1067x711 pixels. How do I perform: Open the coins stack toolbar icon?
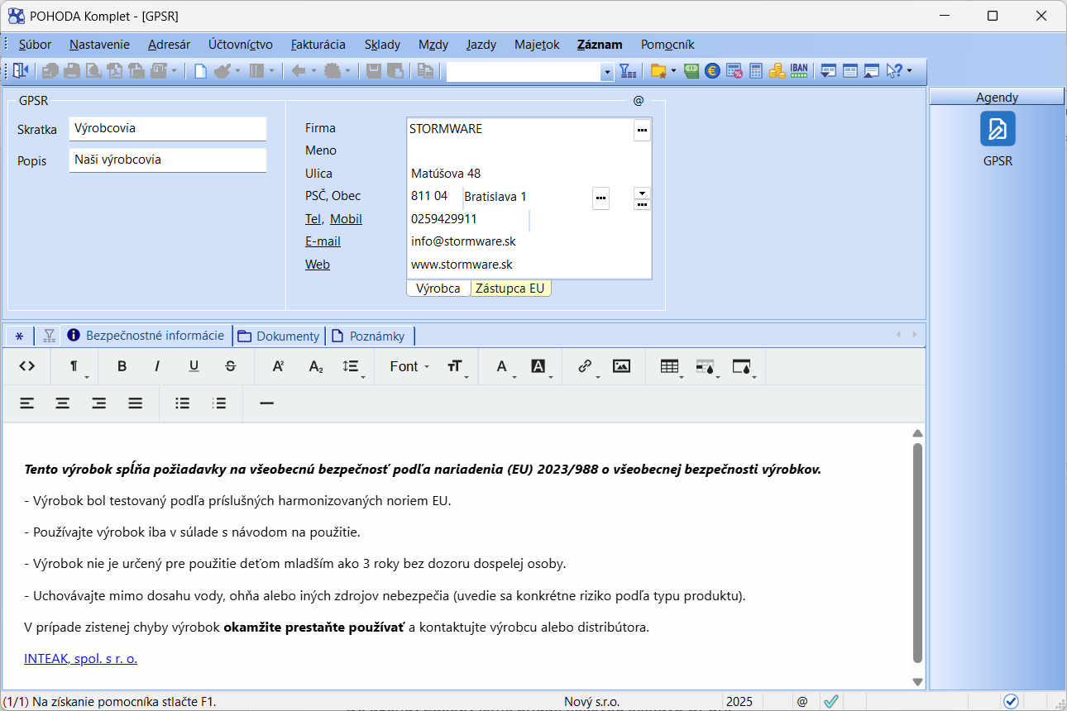(777, 71)
